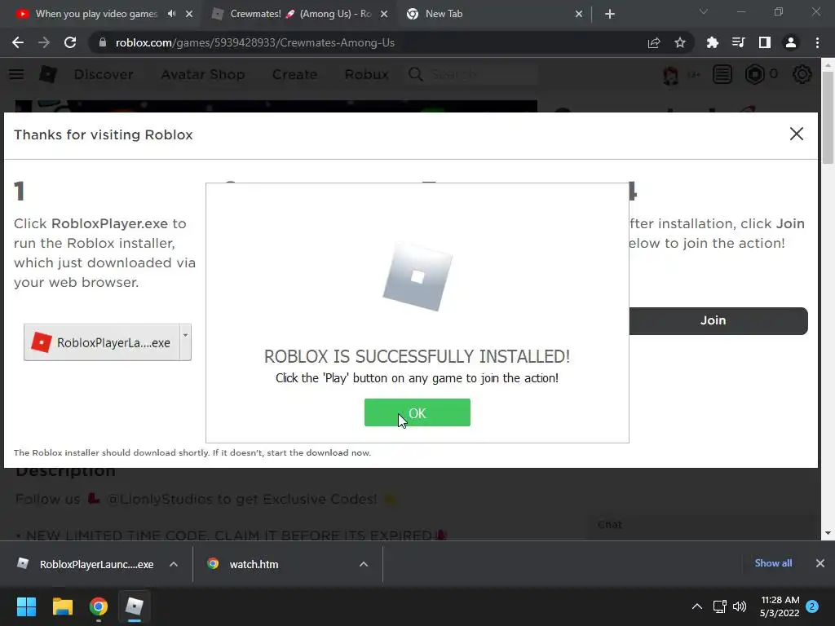Click the green OK button
The width and height of the screenshot is (835, 626).
tap(417, 412)
